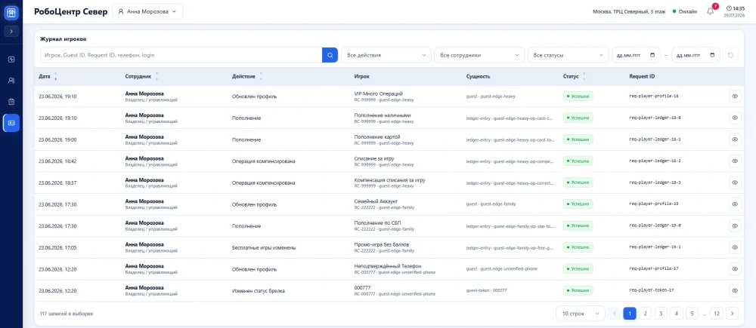Go to page 3 of the journal
Viewport: 756px width, 328px height.
(x=661, y=314)
